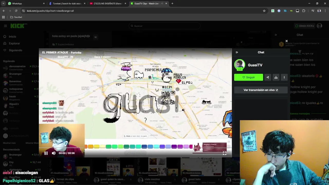The width and height of the screenshot is (329, 185).
Task: Open site information icon in address bar
Action: pyautogui.click(x=23, y=11)
